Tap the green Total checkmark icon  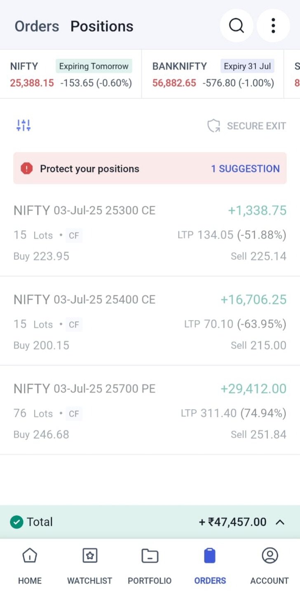click(16, 522)
